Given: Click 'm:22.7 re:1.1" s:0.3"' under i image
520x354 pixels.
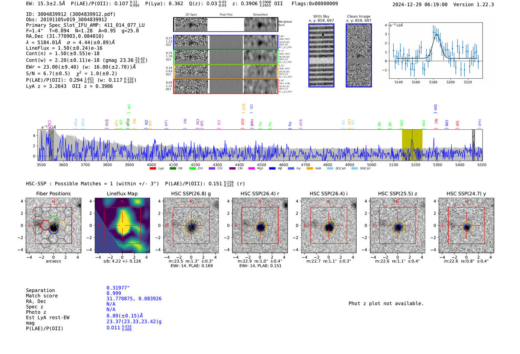Looking at the screenshot, I should click(329, 261).
